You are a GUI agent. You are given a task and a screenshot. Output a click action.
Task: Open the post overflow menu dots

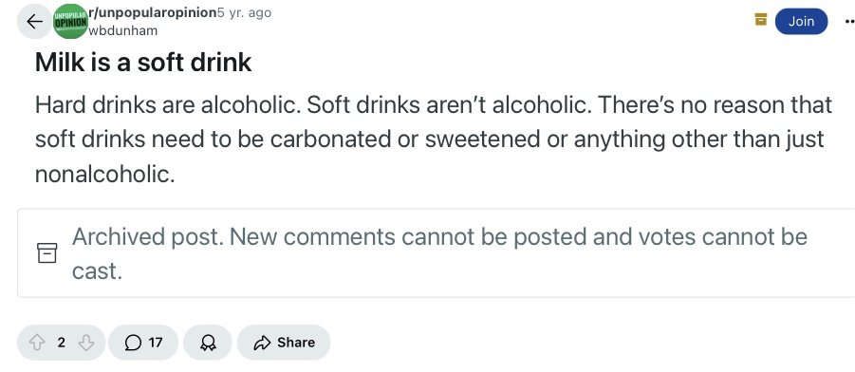pos(849,22)
